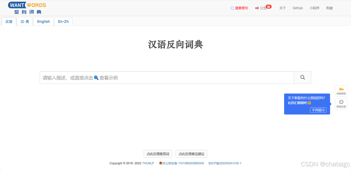Select the 汉语 tab
Screen dimensions: 351x170
point(9,21)
